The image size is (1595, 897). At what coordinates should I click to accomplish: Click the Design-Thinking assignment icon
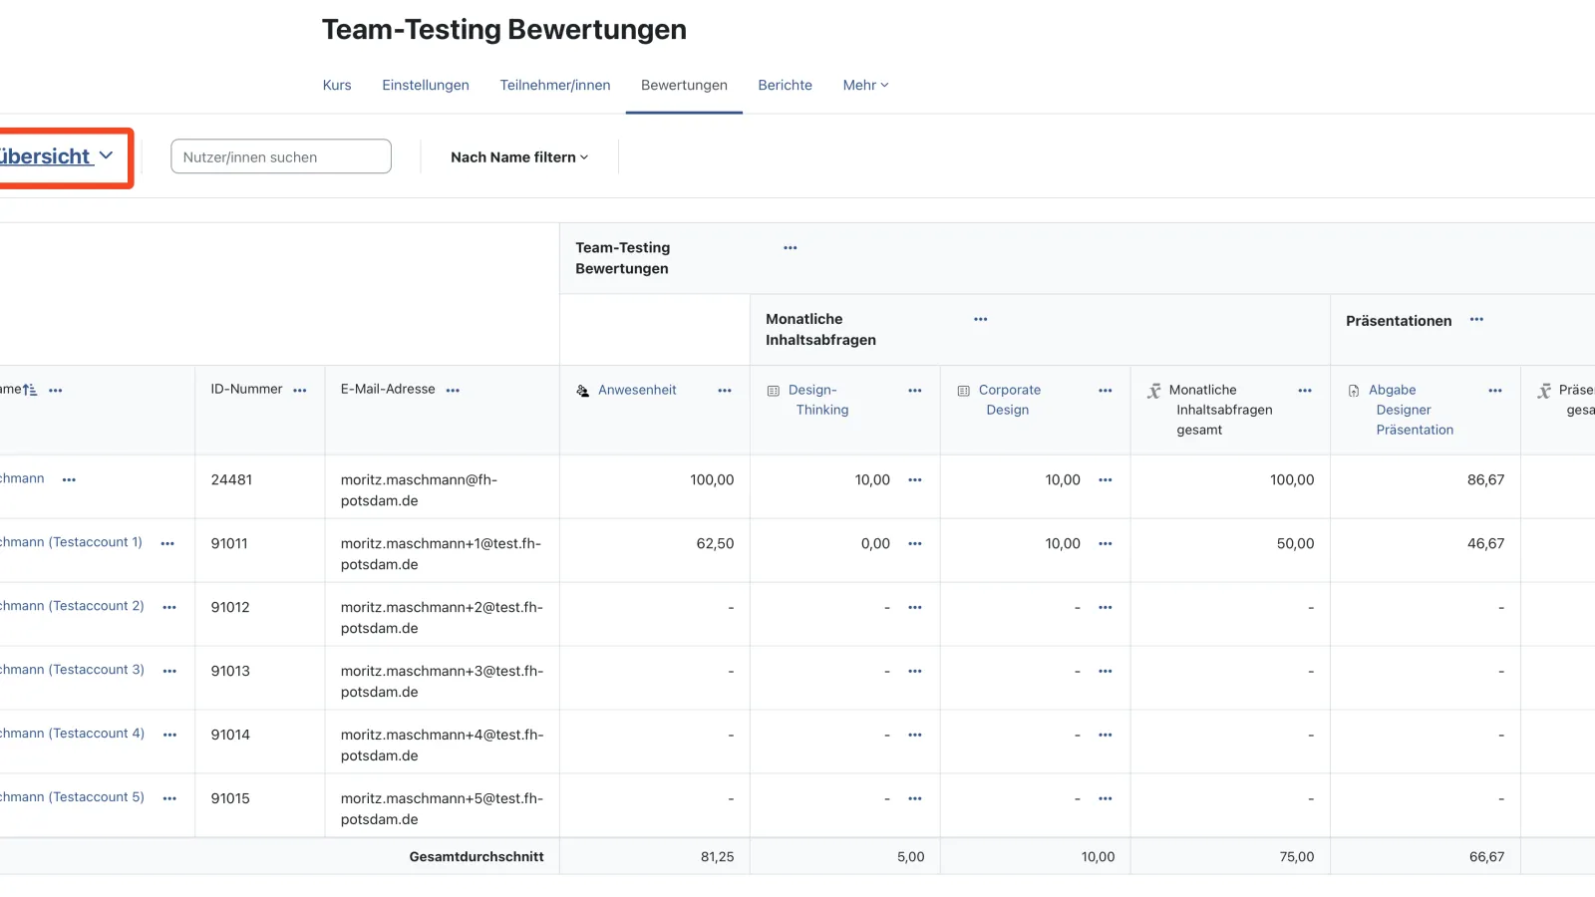coord(774,390)
